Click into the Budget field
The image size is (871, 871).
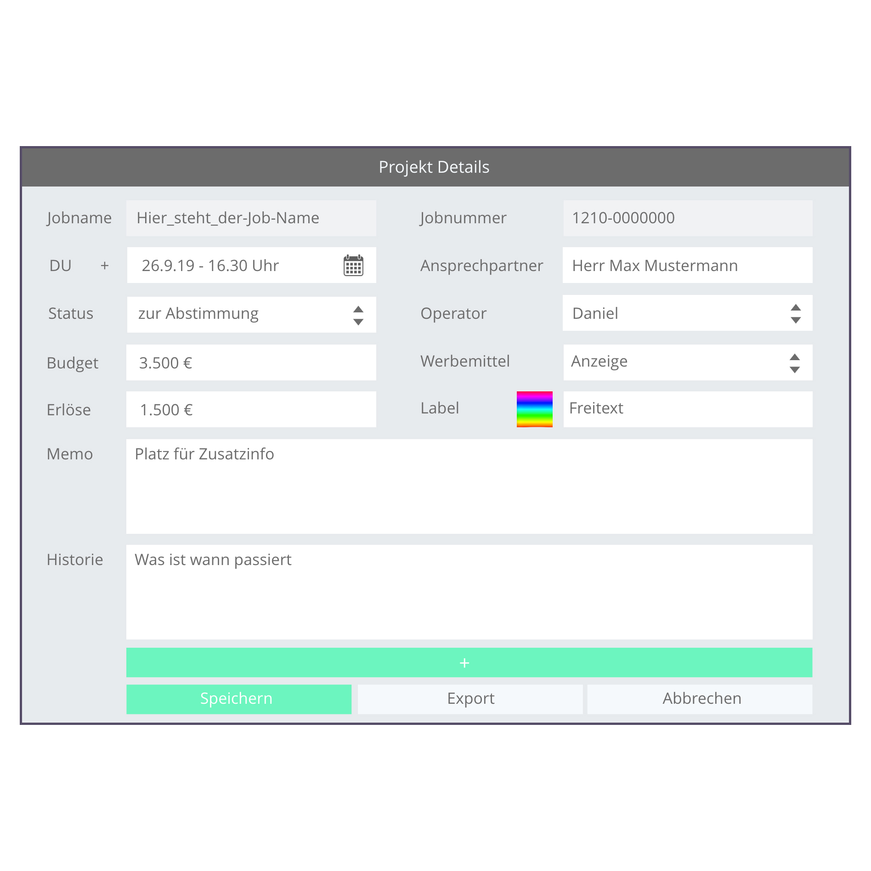click(251, 362)
